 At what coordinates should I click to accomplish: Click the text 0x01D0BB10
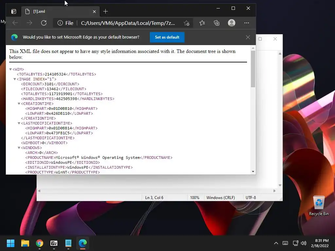tap(60, 109)
